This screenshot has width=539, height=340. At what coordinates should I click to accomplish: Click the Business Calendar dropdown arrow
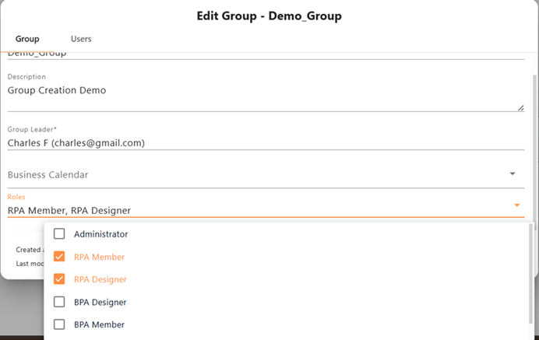coord(513,174)
